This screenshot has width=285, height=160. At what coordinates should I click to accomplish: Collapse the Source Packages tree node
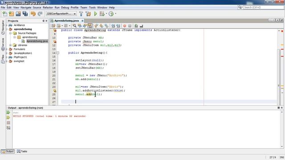[x=11, y=33]
